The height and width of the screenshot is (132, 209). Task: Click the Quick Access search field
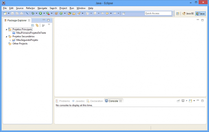(x=158, y=13)
